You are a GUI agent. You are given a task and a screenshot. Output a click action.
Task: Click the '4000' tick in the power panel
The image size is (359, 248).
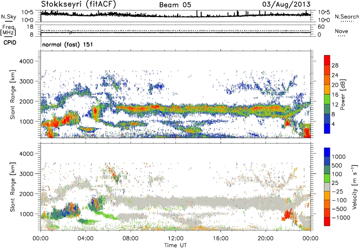26,61
